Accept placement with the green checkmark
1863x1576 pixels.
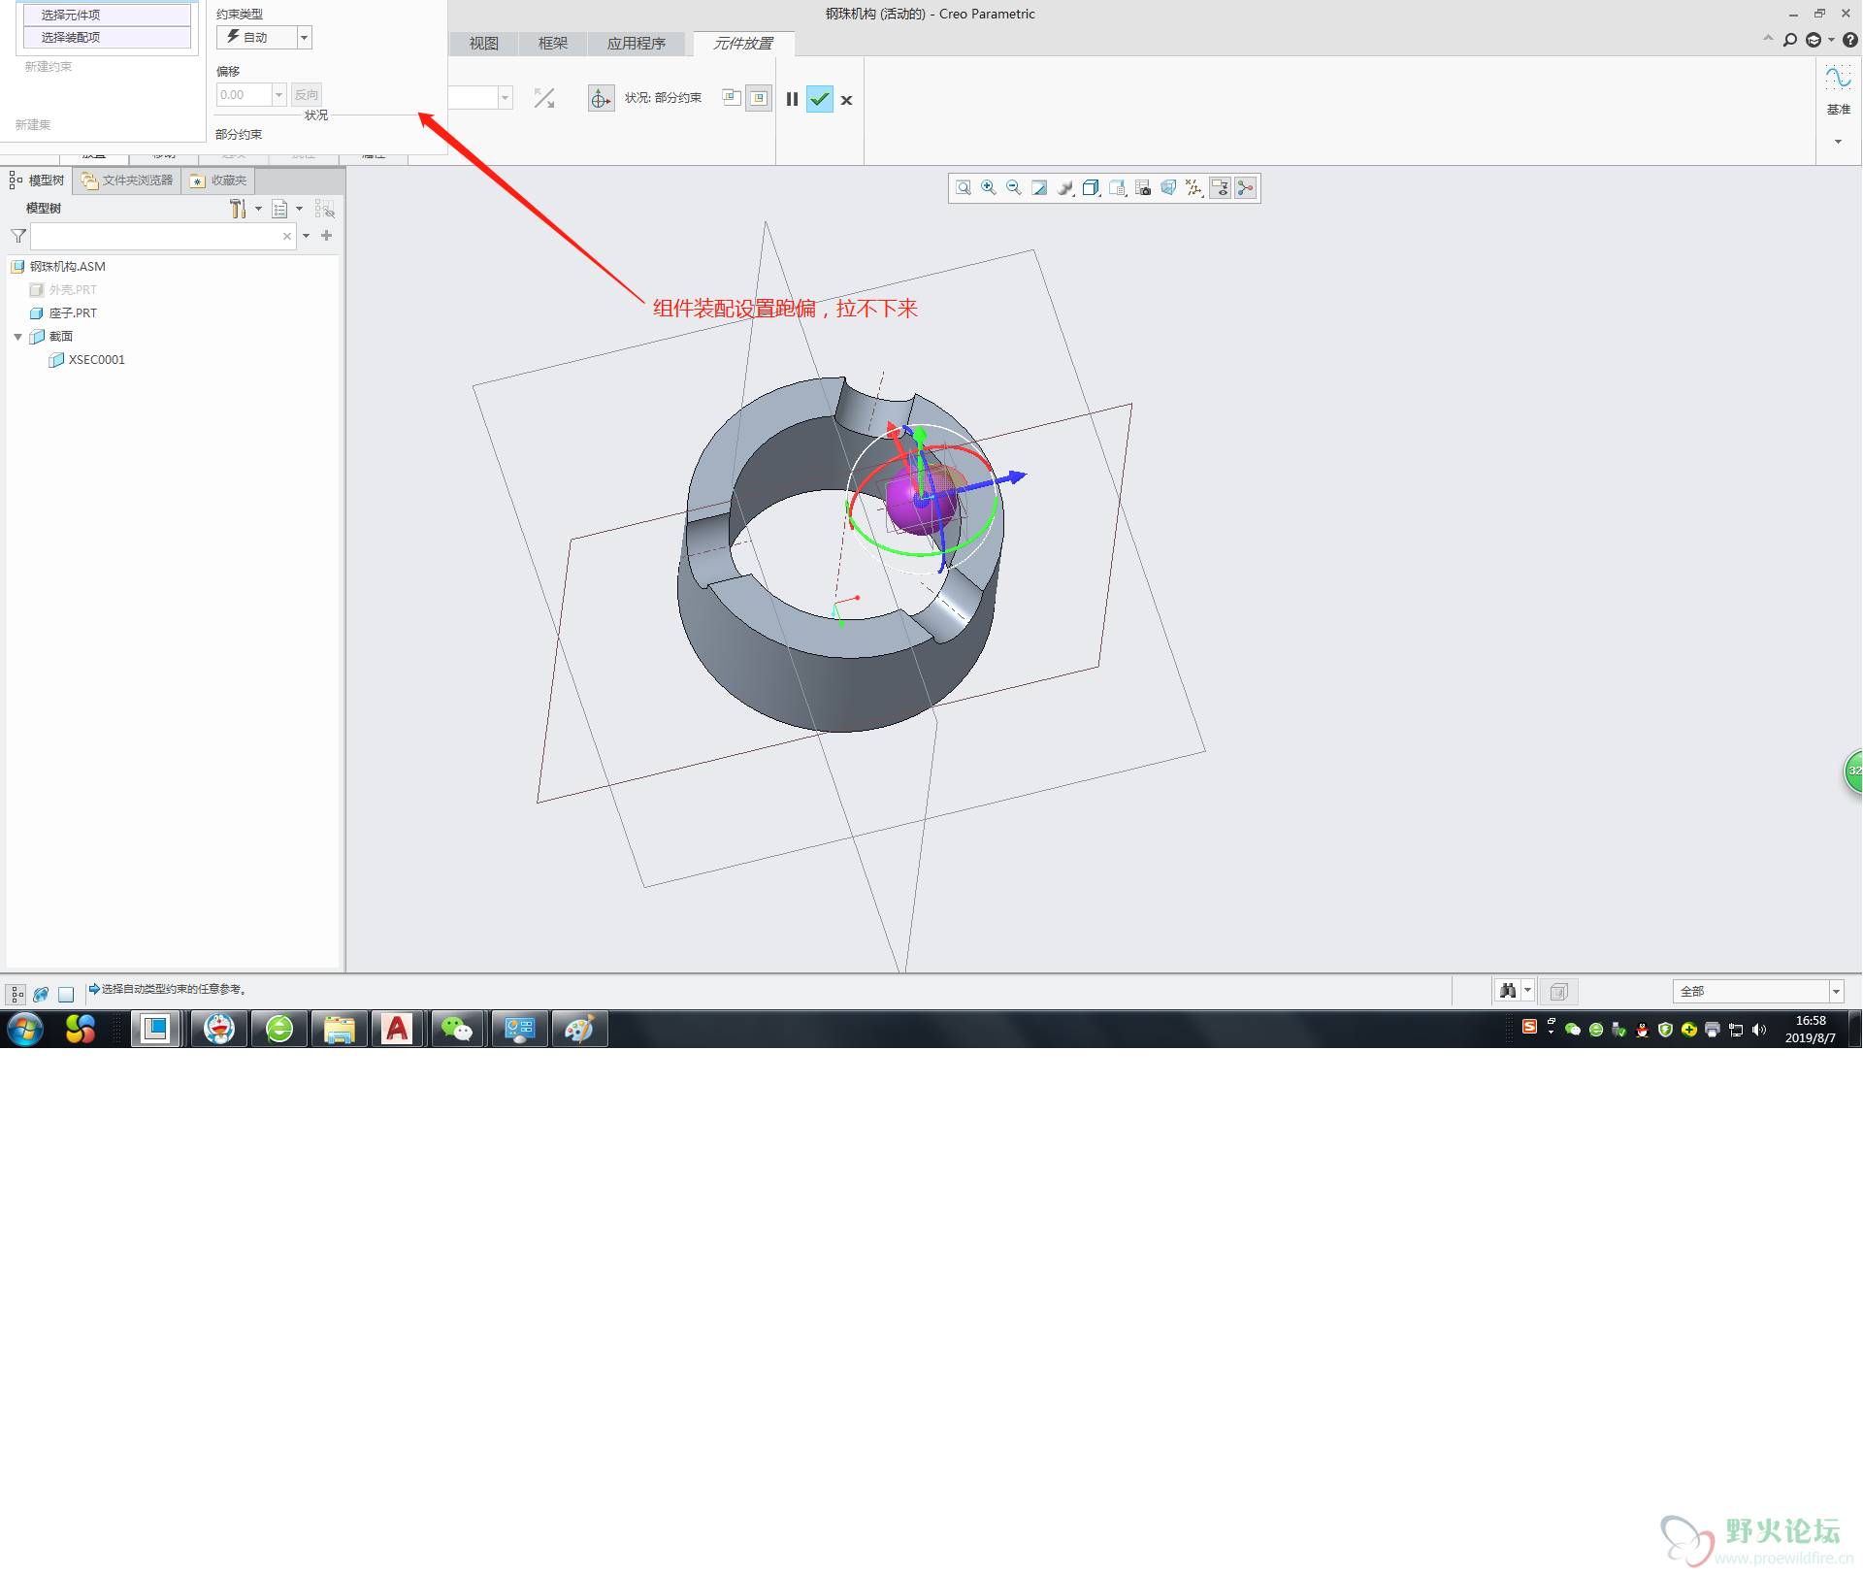point(820,99)
